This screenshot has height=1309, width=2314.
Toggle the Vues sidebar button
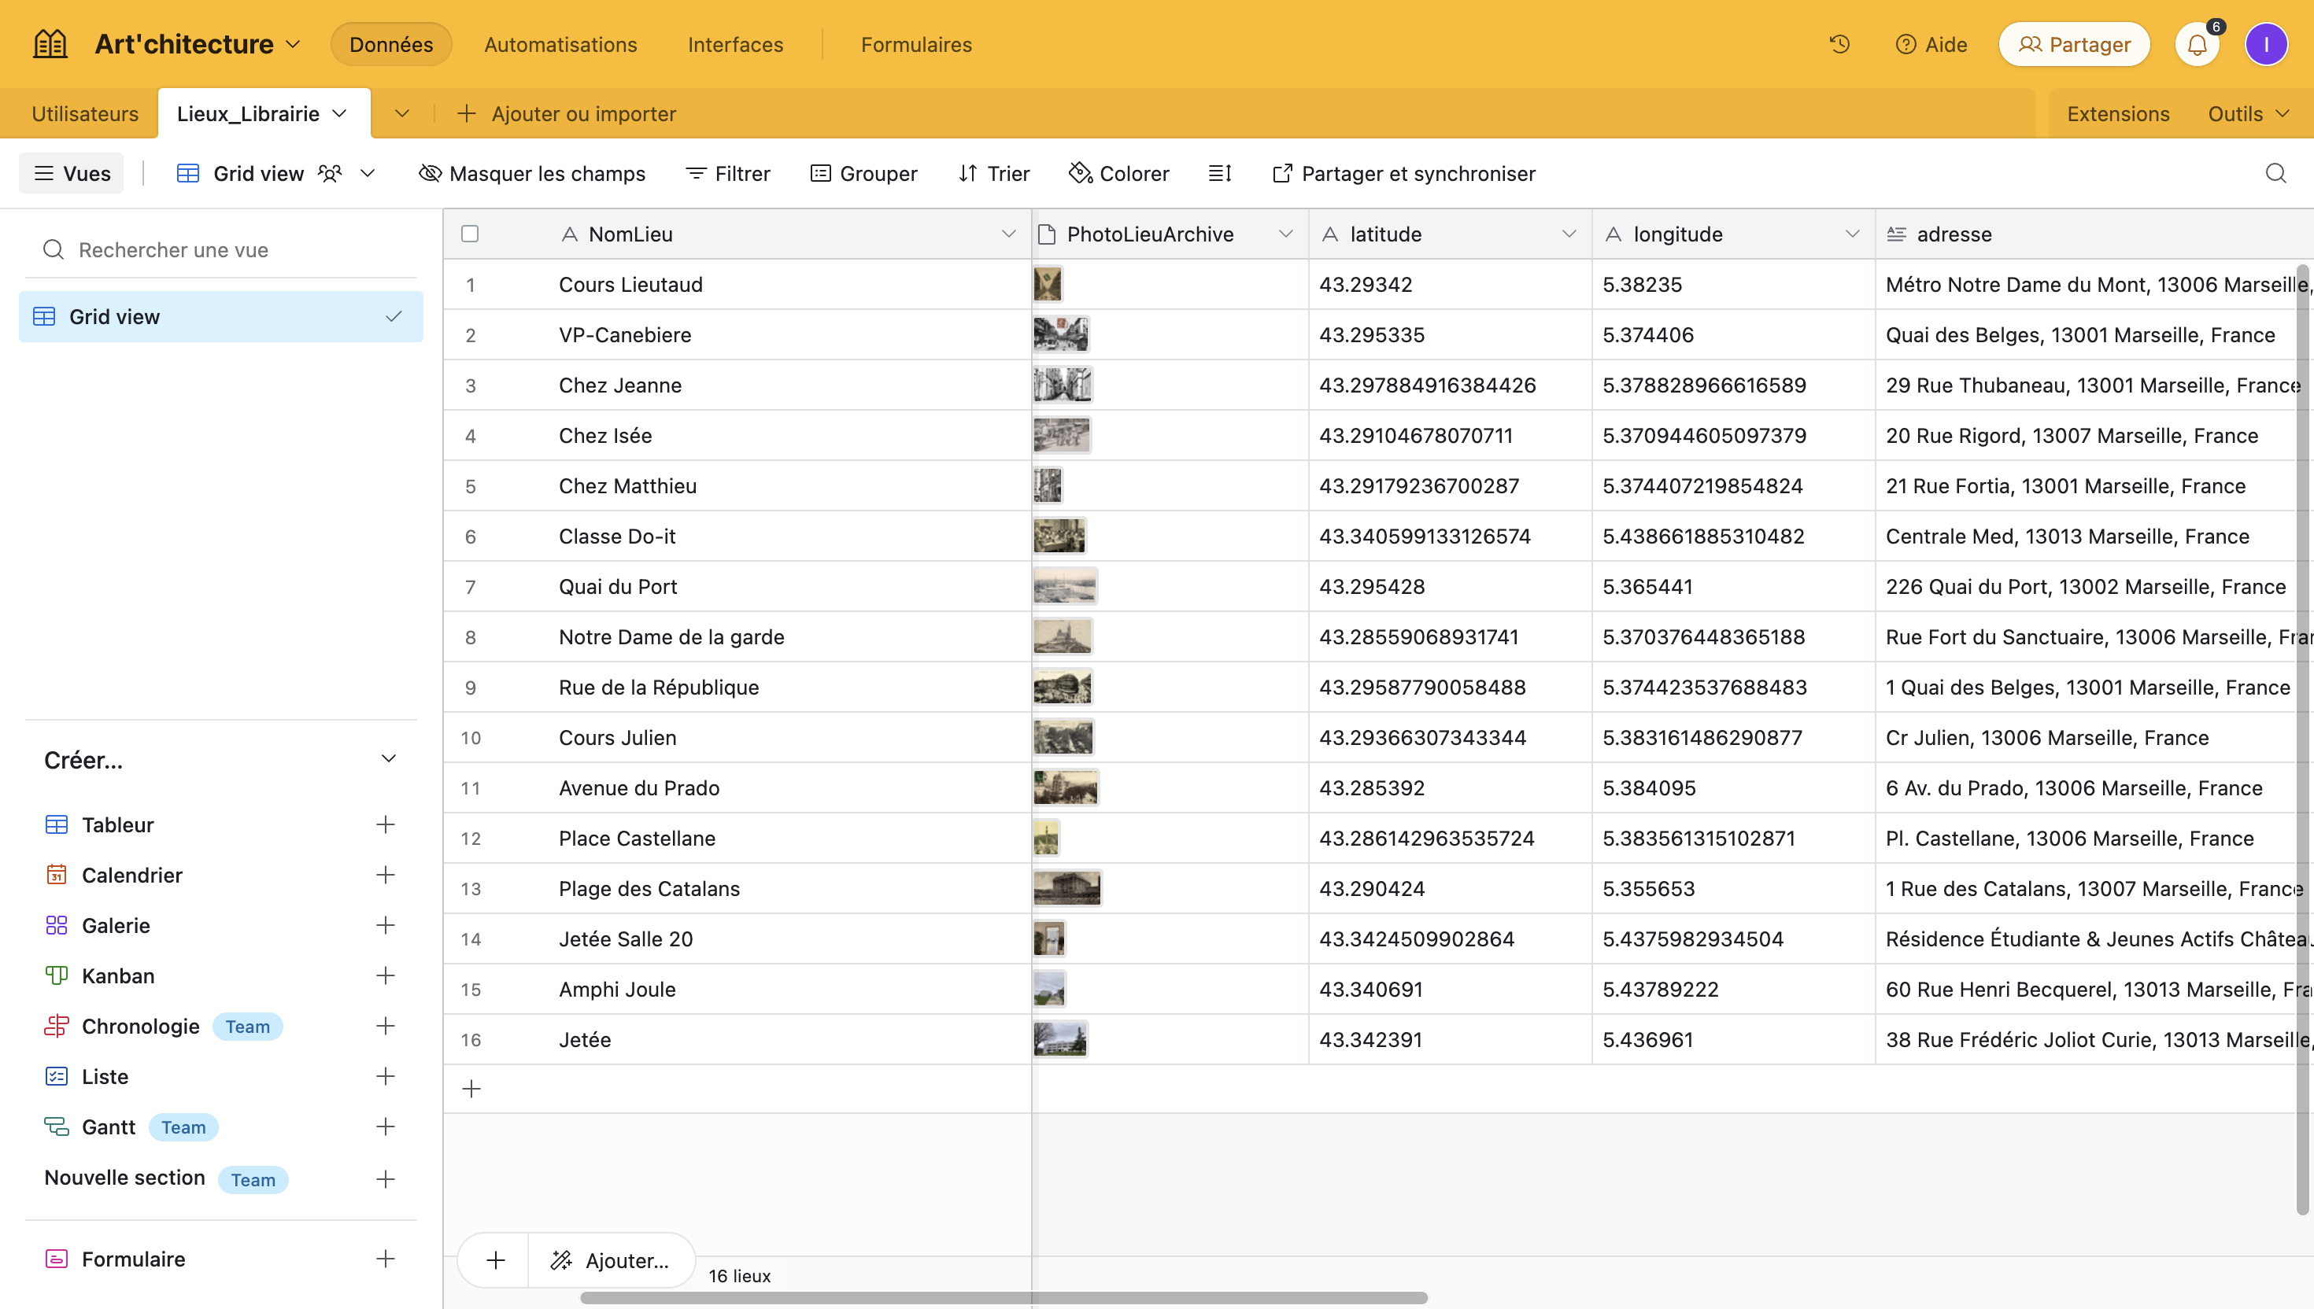tap(72, 174)
